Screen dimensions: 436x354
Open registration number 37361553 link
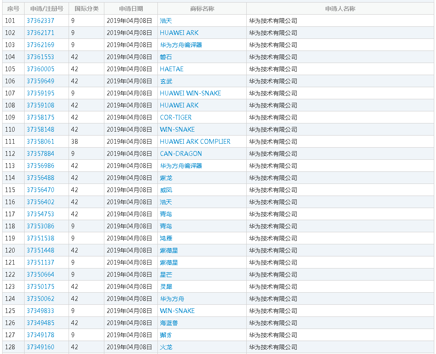41,57
